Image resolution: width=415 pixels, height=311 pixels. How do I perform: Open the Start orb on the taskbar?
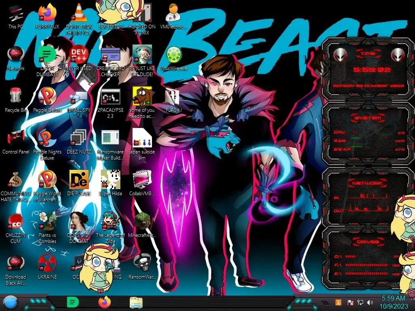tap(11, 302)
